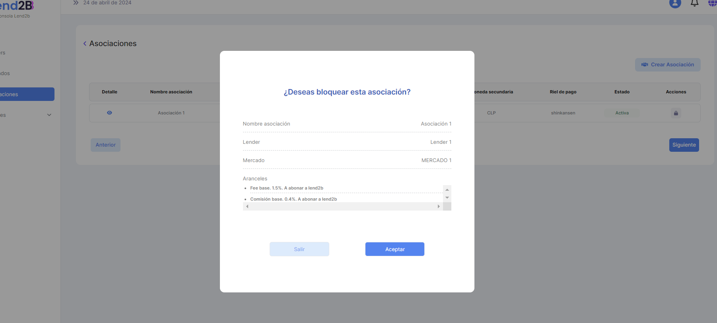Select the highlighted Asociaciones sidebar item
This screenshot has width=717, height=323.
pos(26,94)
